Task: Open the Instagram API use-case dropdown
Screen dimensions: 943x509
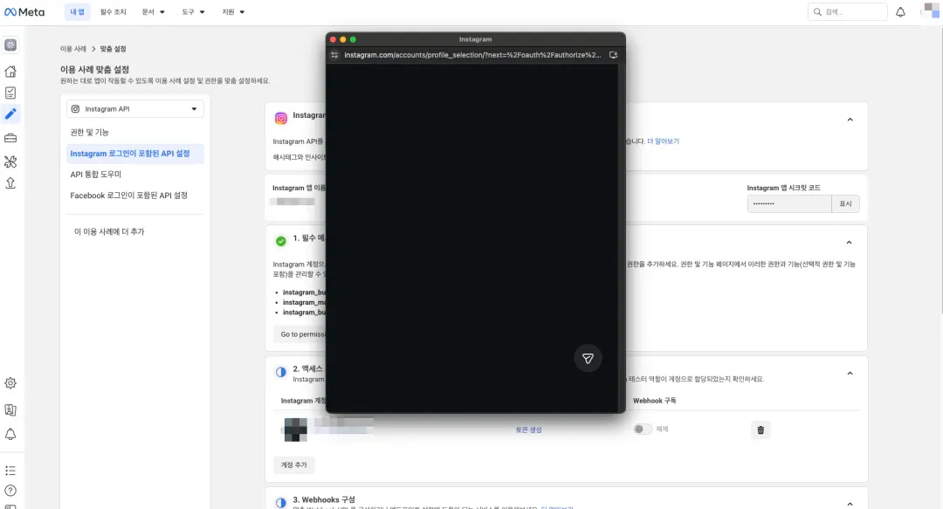Action: 135,109
